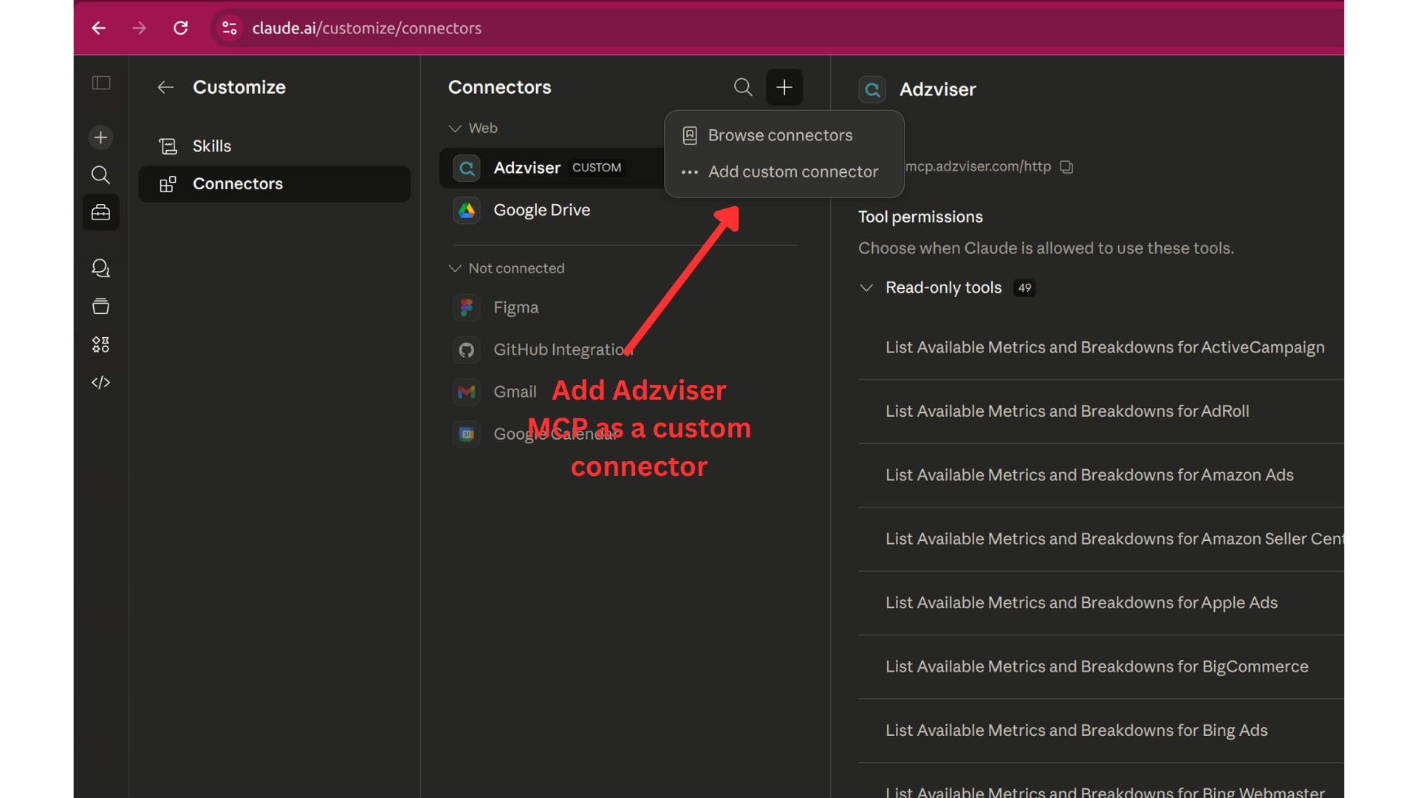Open projects via the box icon in sidebar

pyautogui.click(x=100, y=307)
